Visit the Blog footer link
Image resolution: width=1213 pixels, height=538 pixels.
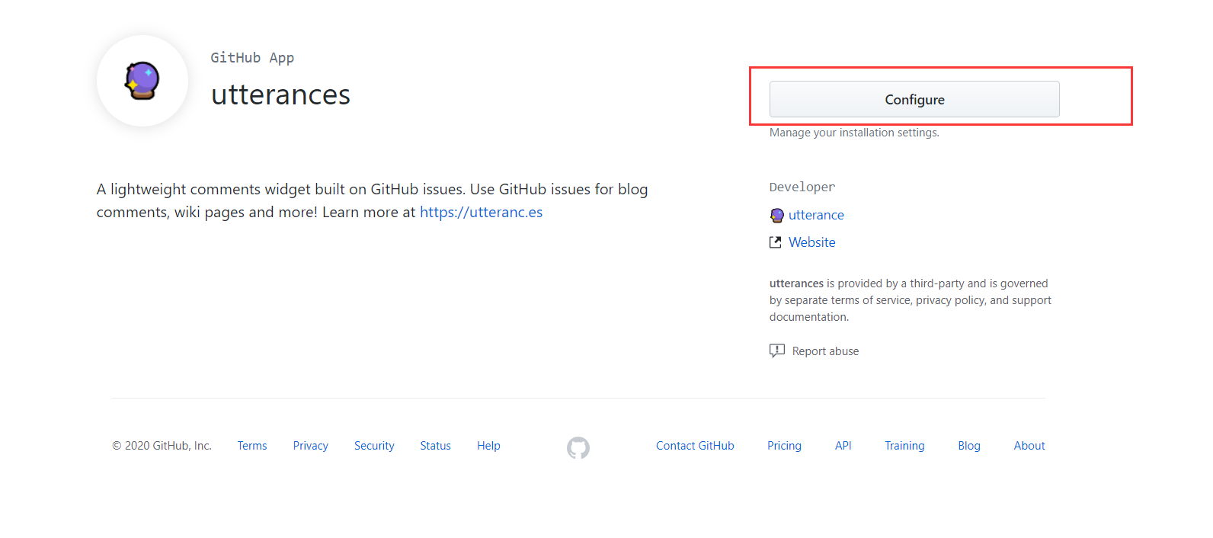tap(969, 446)
